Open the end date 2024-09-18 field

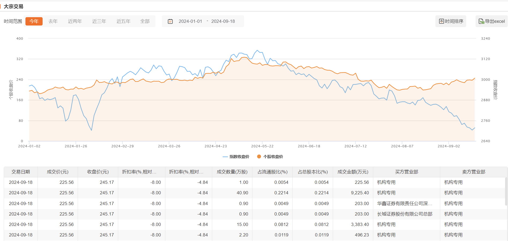[x=223, y=21]
